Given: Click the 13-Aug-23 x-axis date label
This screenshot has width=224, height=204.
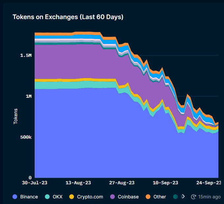Looking at the screenshot, I should (x=78, y=183).
